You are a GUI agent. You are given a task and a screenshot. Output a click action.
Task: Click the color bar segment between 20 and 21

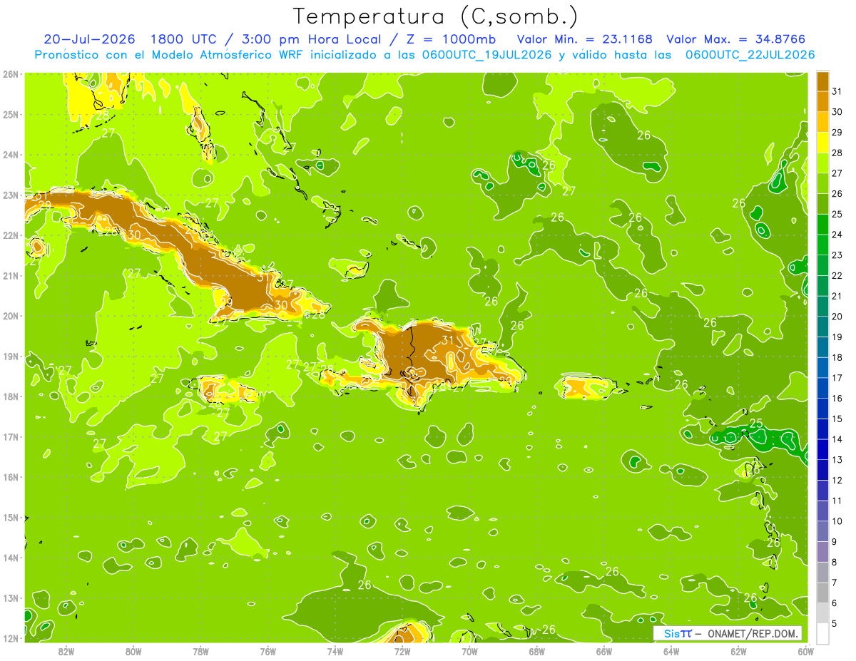tap(822, 307)
